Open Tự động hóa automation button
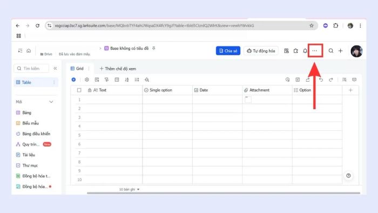Viewport: 378px width, 213px height. tap(261, 51)
